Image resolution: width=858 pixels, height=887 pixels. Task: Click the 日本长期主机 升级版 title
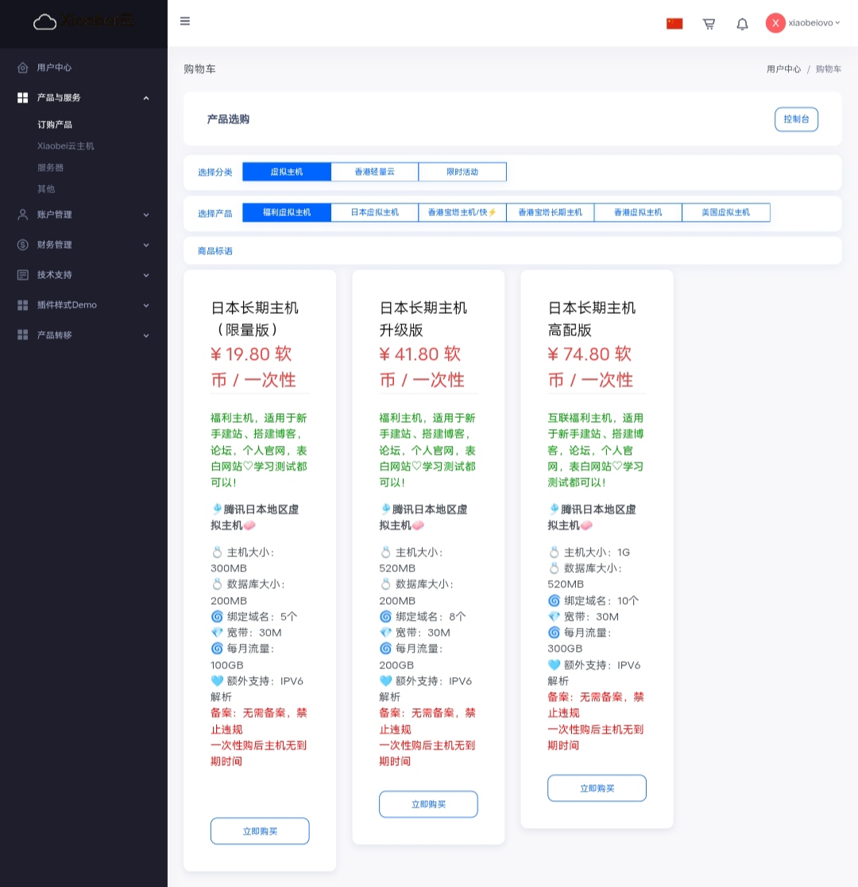pyautogui.click(x=423, y=319)
